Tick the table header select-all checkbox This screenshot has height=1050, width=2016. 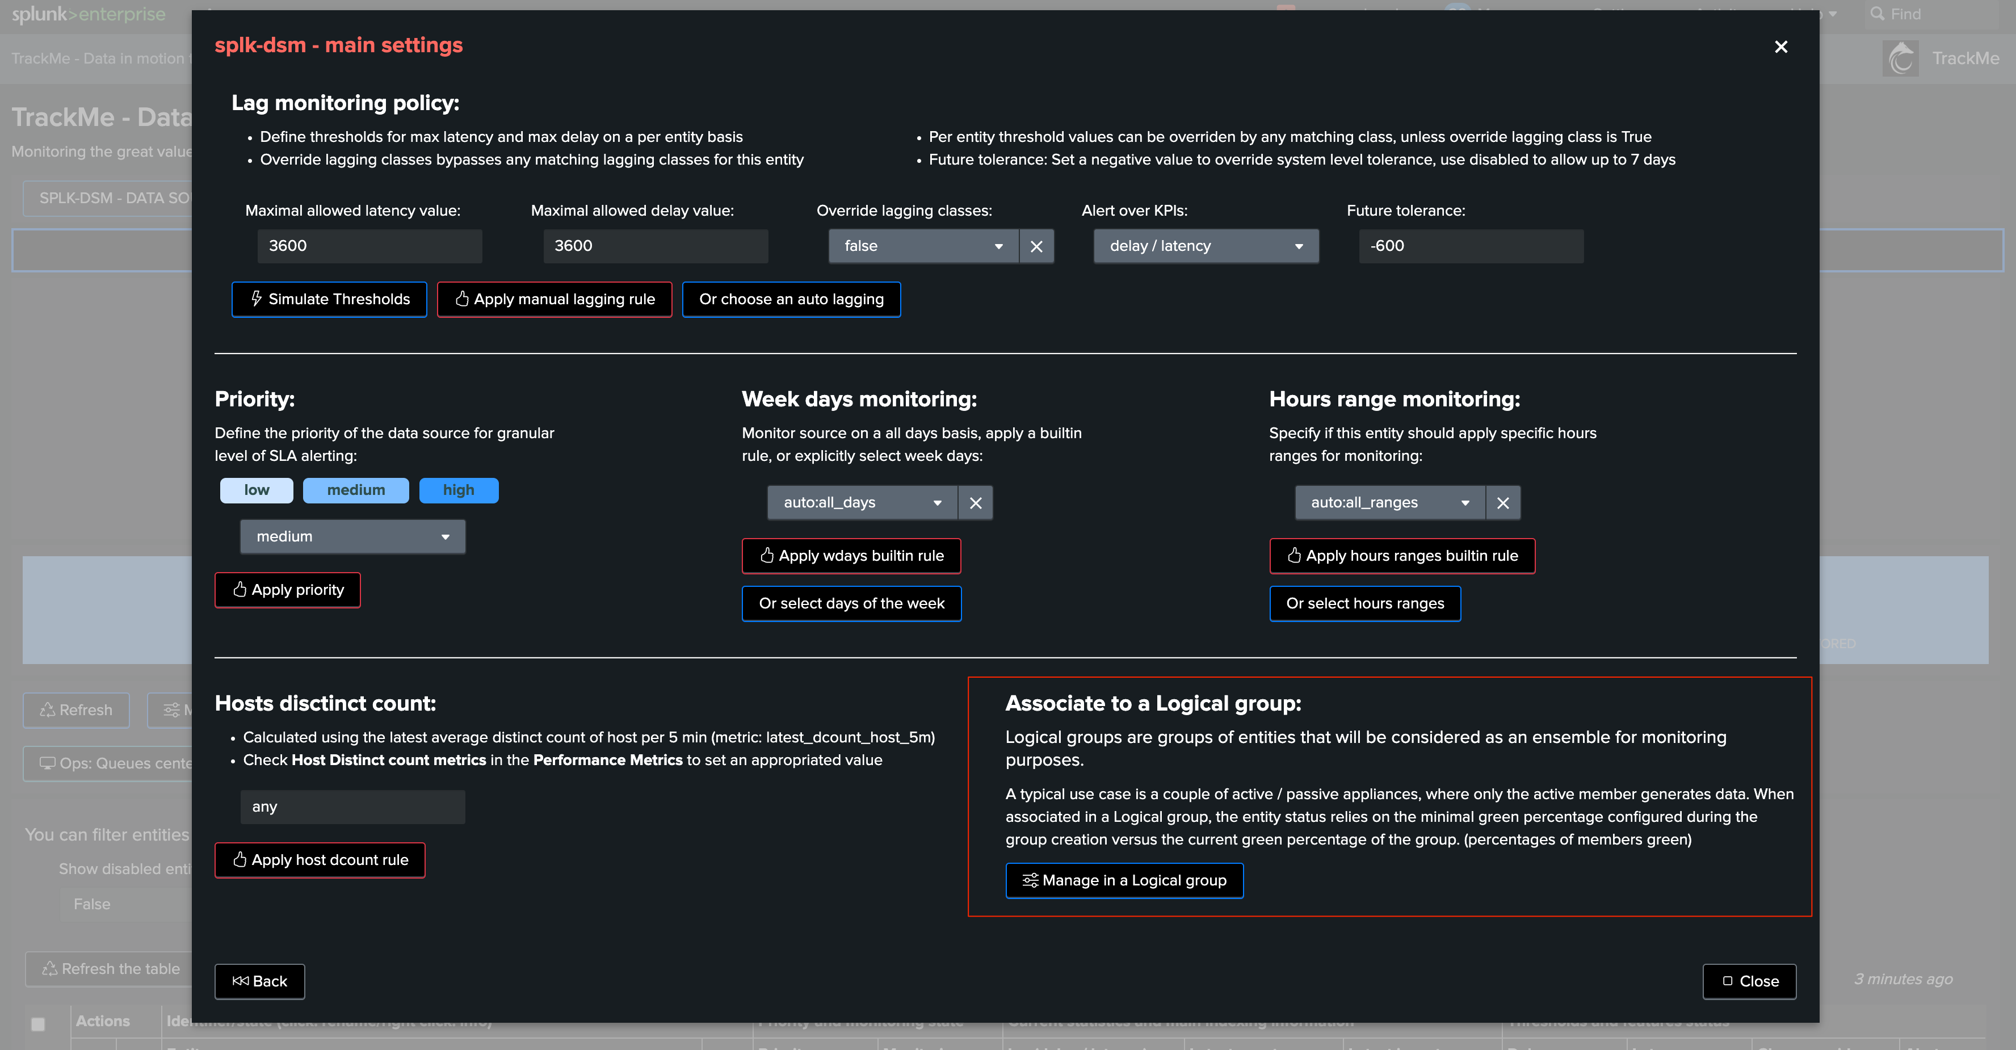point(37,1023)
